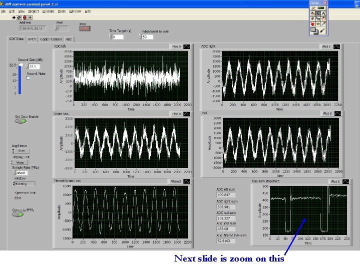Click the Address input field
Viewport: 360px width, 270px height.
(32, 28)
